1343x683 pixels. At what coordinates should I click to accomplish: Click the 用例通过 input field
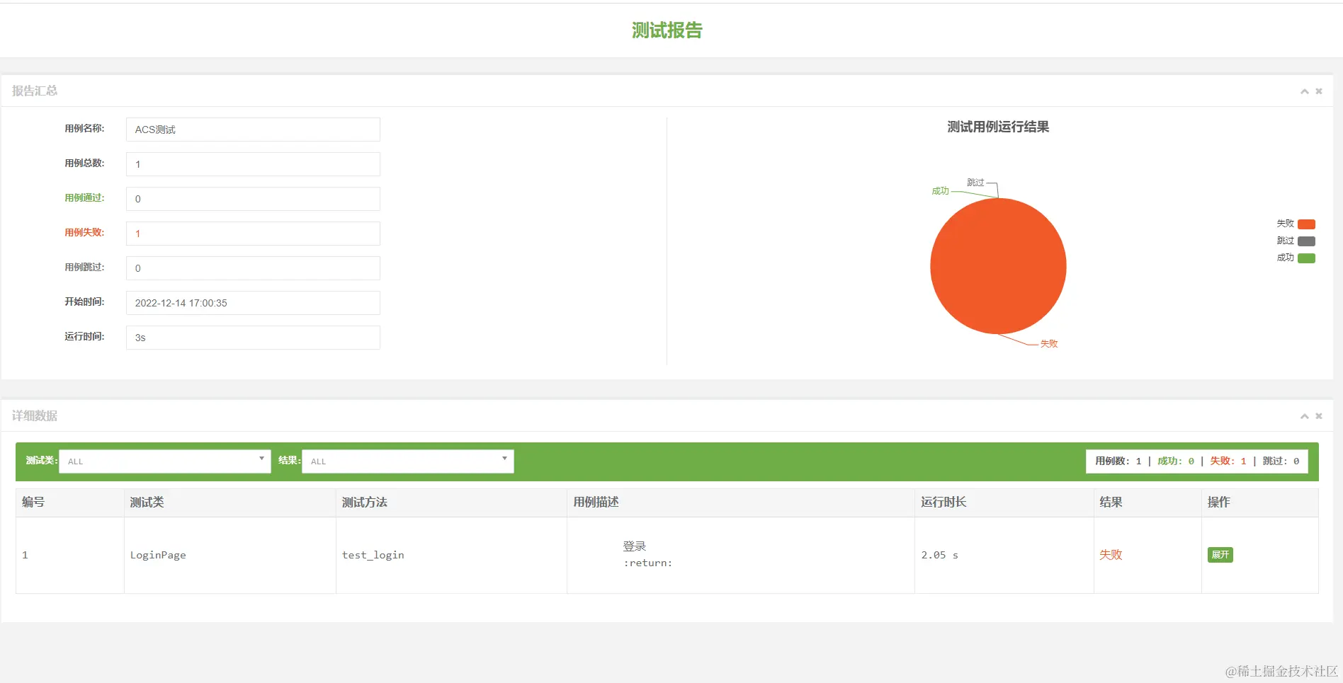coord(253,199)
